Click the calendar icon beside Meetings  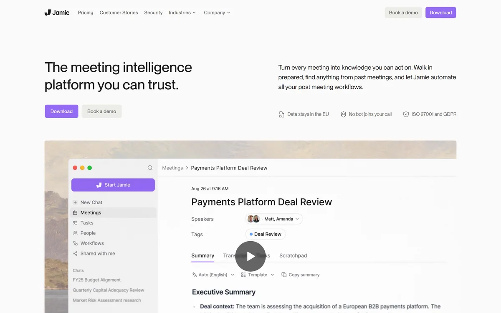[x=75, y=212]
